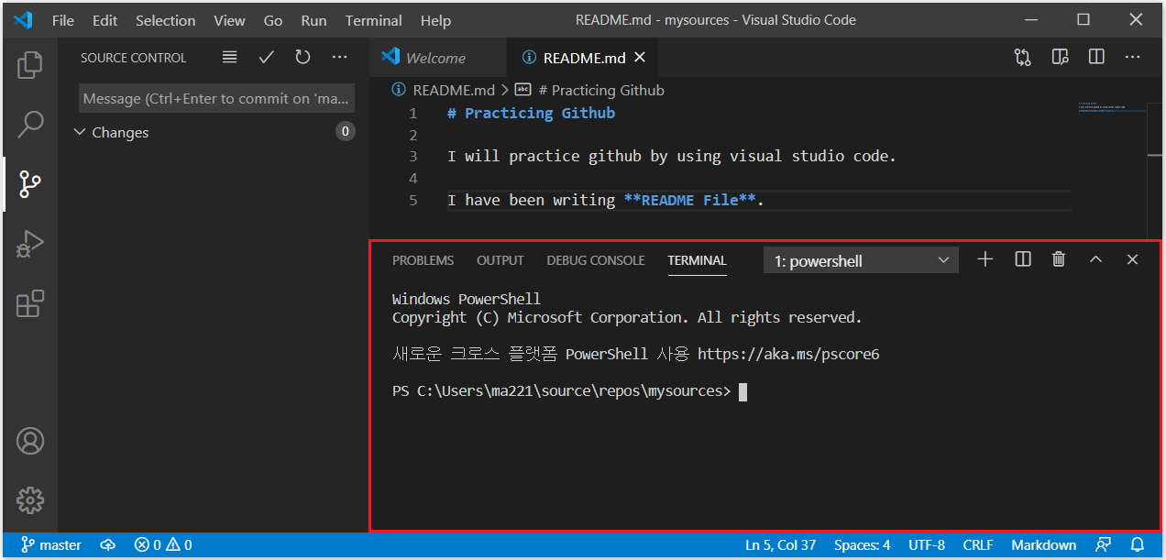1166x560 pixels.
Task: Open the Explorer view in activity bar
Action: tap(30, 65)
